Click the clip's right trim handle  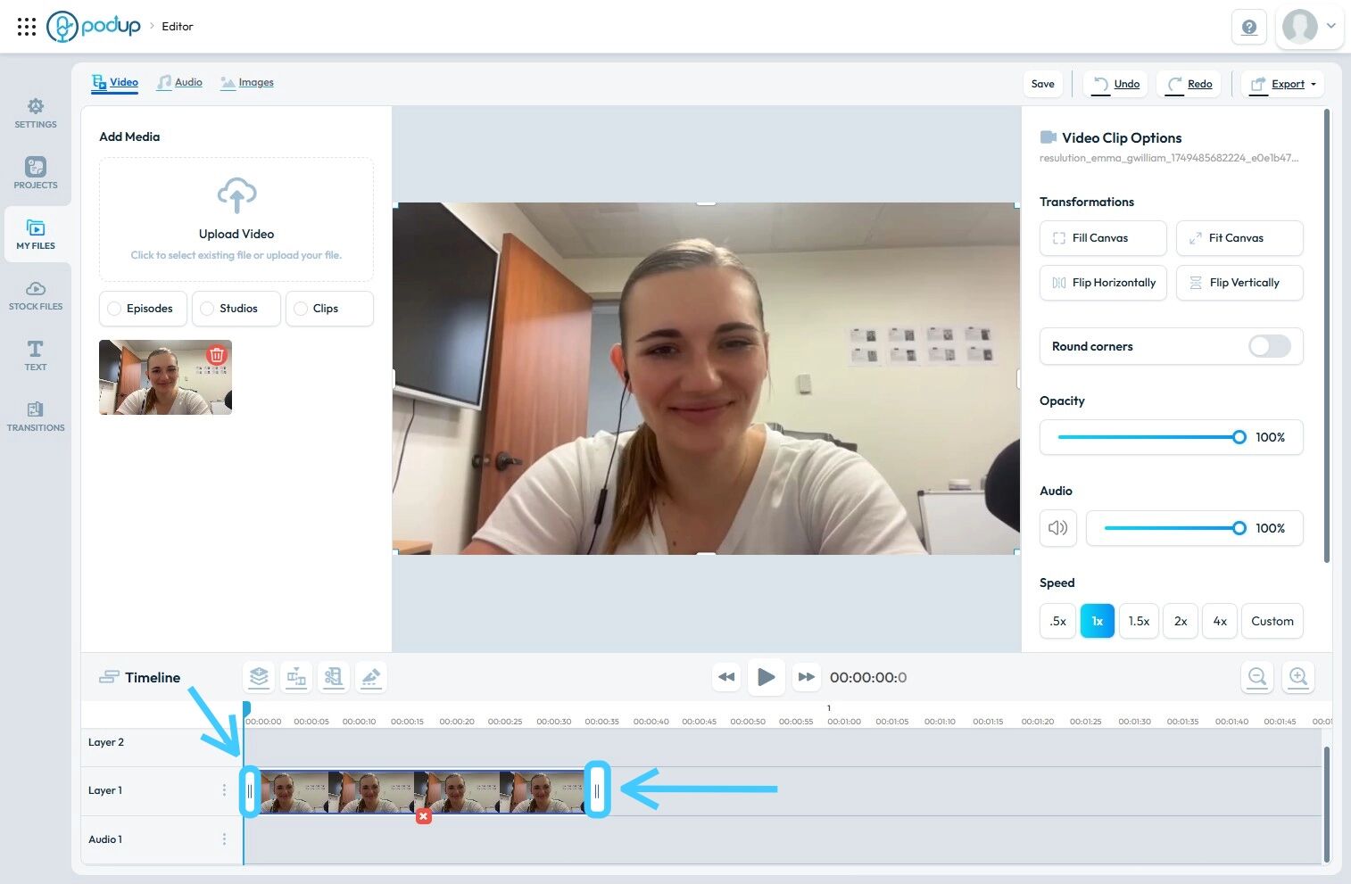tap(597, 790)
